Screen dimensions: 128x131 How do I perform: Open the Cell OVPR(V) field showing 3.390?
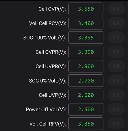pyautogui.click(x=86, y=52)
